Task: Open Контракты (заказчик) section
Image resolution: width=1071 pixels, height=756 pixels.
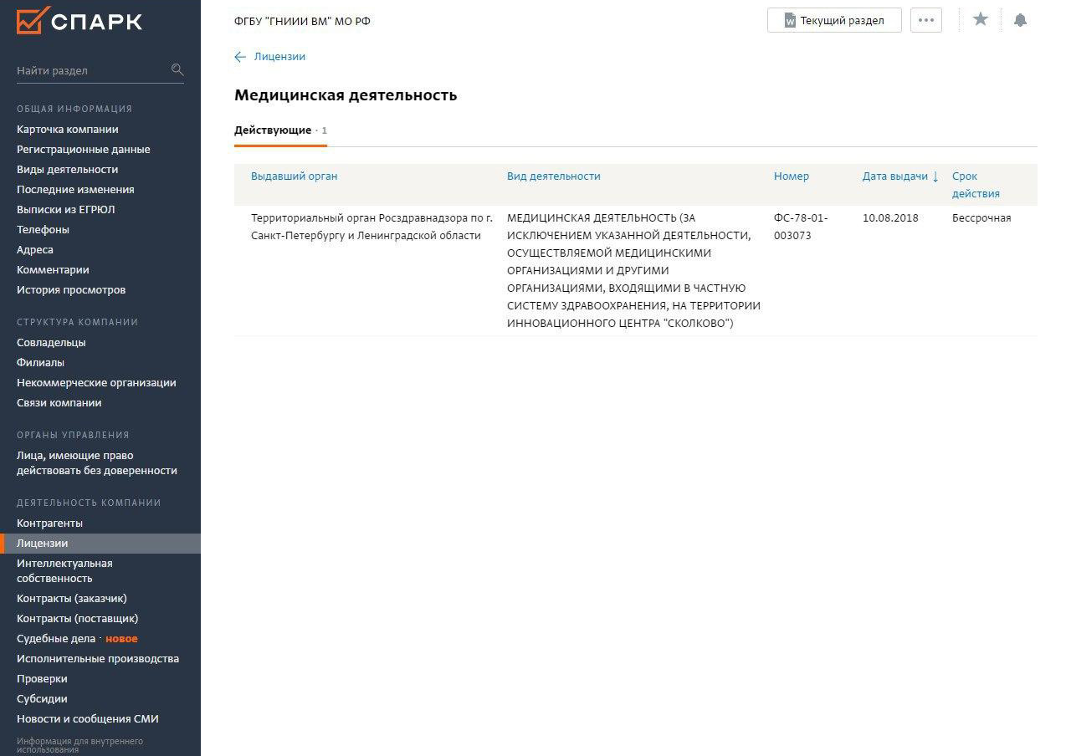Action: tap(72, 599)
